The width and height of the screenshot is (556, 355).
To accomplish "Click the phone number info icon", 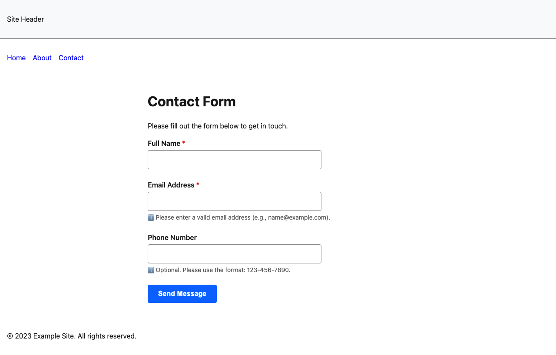I will pyautogui.click(x=151, y=270).
